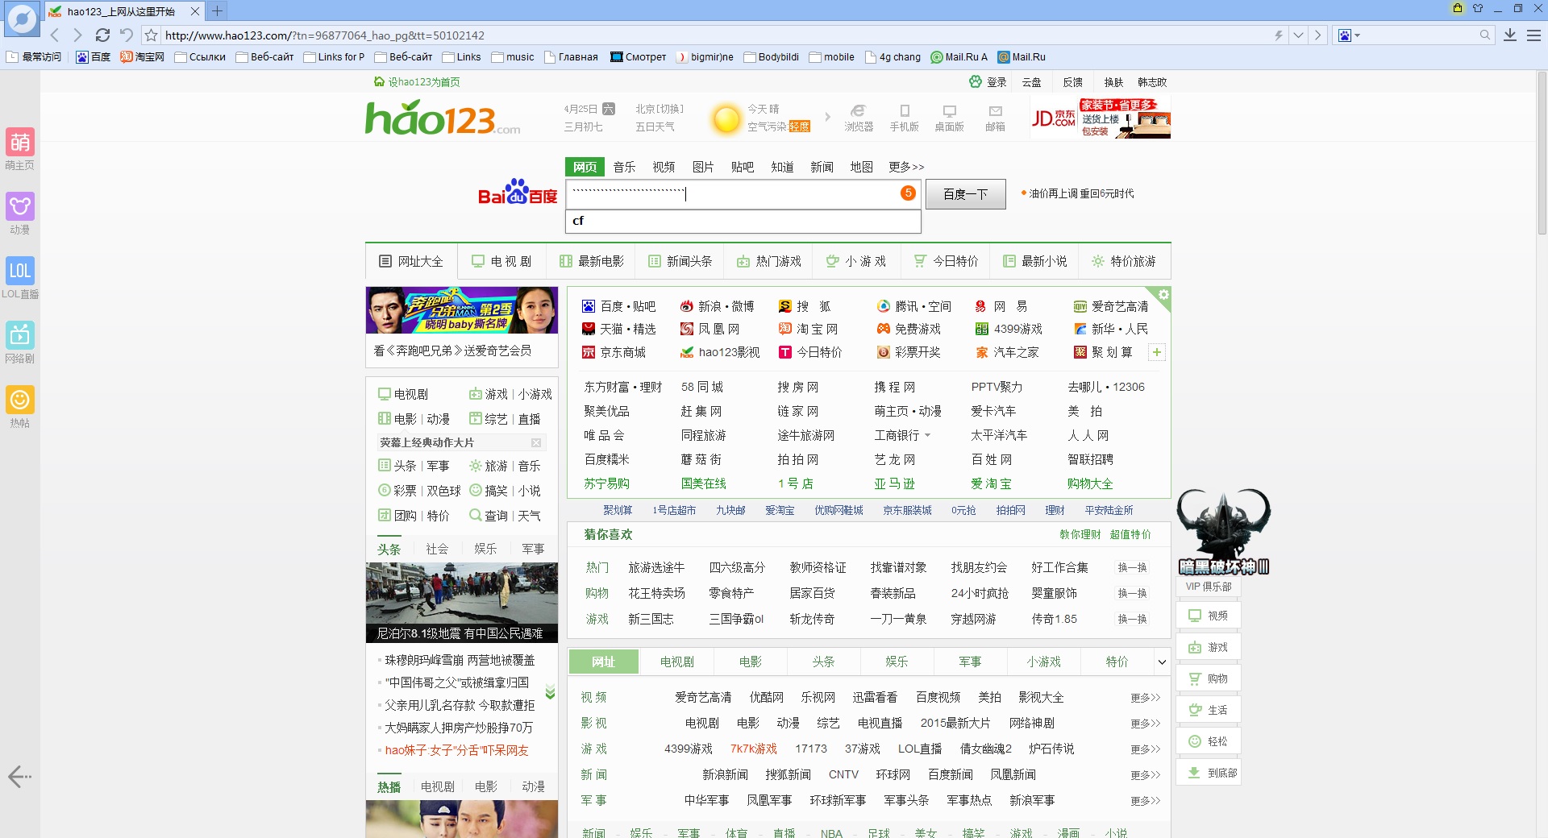Expand address bar history dropdown
Viewport: 1548px width, 838px height.
click(1298, 35)
